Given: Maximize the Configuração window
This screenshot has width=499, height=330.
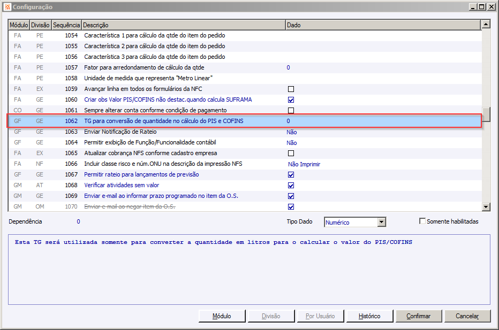Looking at the screenshot, I should (x=482, y=6).
